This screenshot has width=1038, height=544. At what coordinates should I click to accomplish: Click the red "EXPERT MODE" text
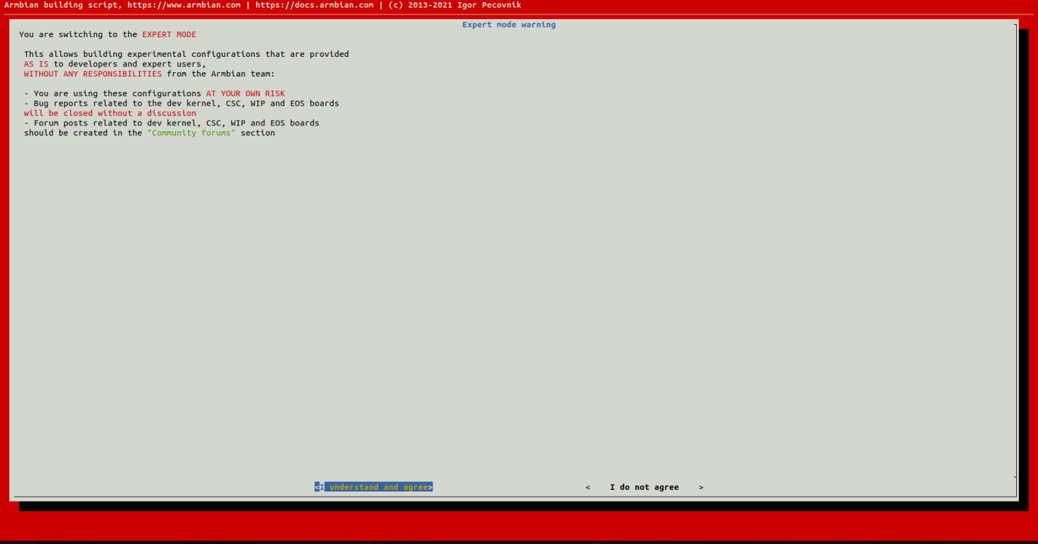coord(169,34)
